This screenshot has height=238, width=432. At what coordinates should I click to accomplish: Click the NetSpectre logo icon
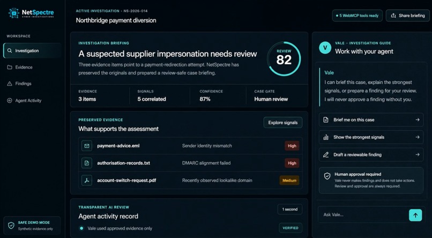click(x=13, y=13)
